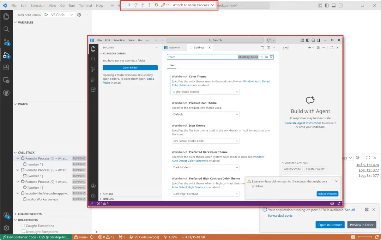Click Open in Browser button
This screenshot has height=240, width=381.
(x=330, y=225)
